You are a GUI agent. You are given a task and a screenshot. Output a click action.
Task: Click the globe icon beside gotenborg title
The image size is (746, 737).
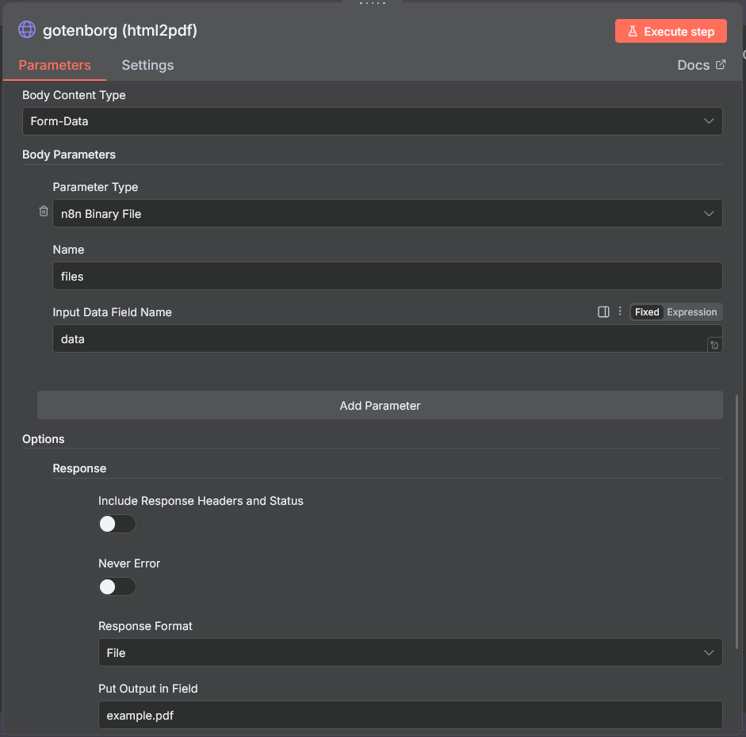(27, 30)
